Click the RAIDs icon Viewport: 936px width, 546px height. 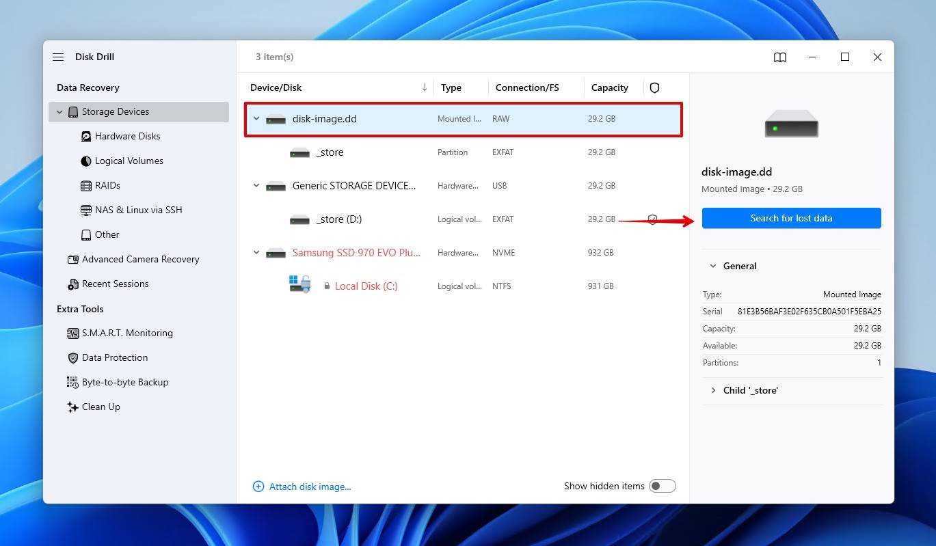(x=86, y=186)
